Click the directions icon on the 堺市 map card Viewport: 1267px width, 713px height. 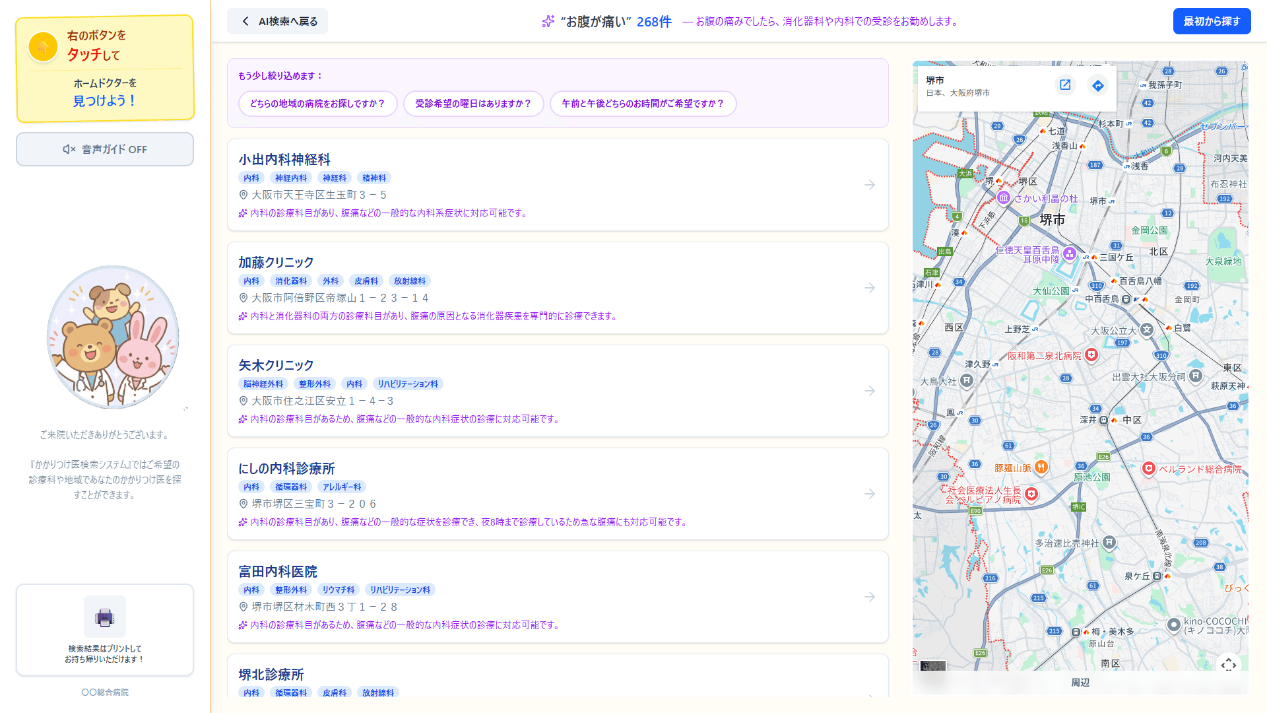click(1097, 86)
